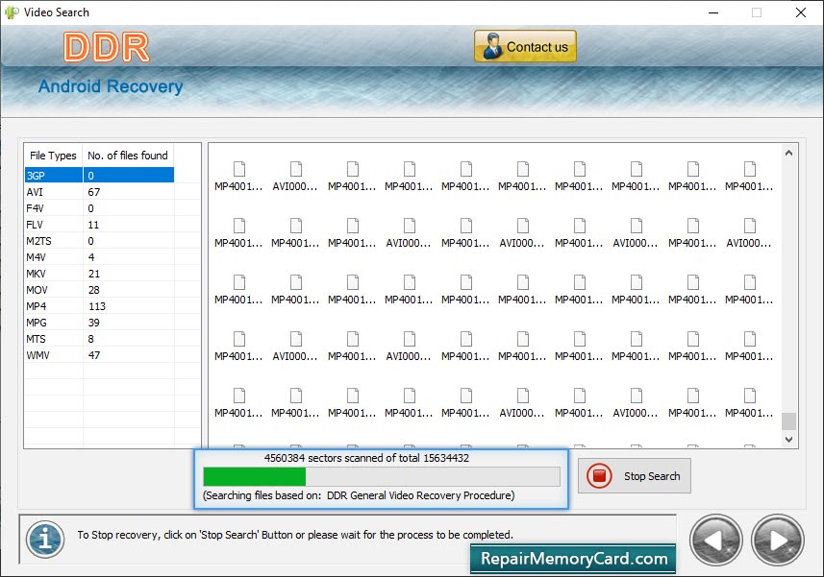Open the RepairMemoryCard.com link
This screenshot has height=577, width=824.
573,559
